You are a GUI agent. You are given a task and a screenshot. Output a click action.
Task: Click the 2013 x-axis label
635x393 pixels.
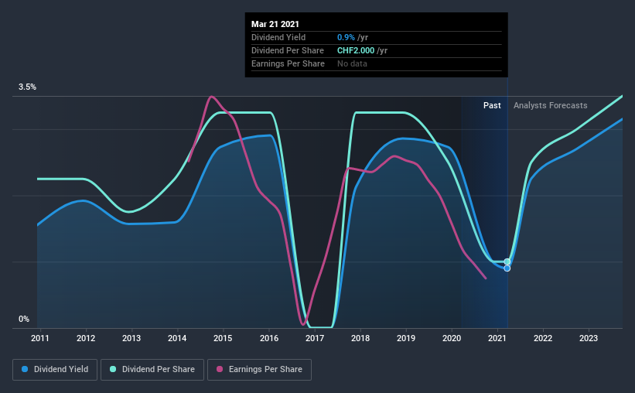[x=131, y=338]
